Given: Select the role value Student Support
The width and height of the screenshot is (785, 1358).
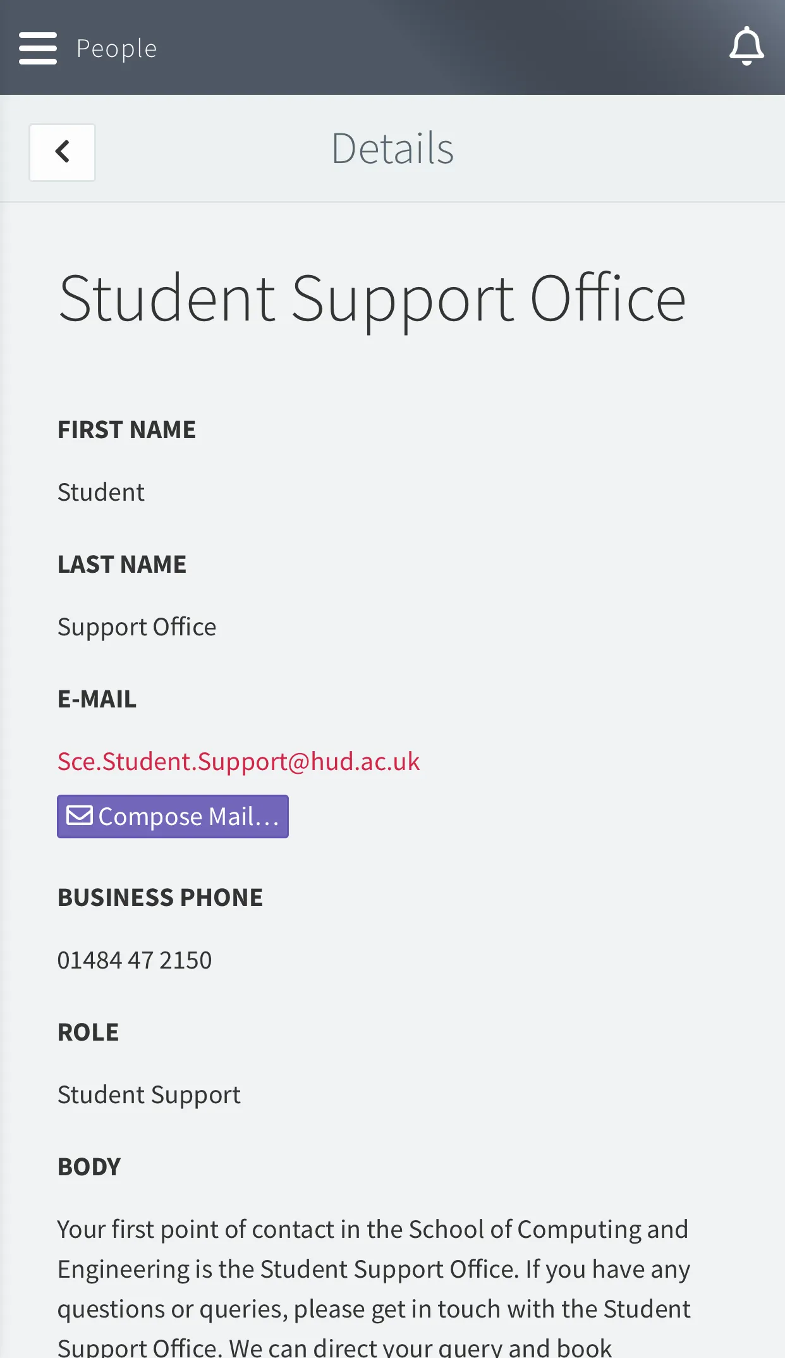Looking at the screenshot, I should click(149, 1094).
